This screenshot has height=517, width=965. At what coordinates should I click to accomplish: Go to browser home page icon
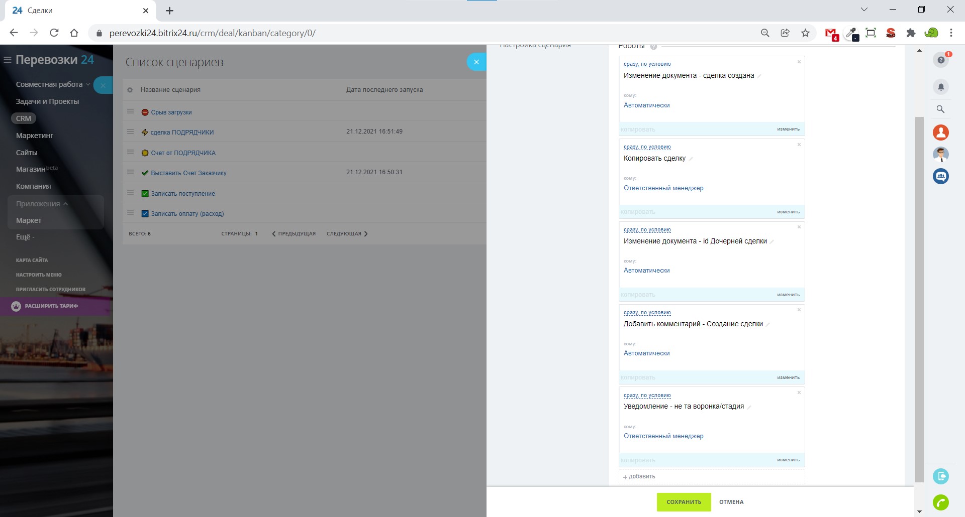[74, 33]
